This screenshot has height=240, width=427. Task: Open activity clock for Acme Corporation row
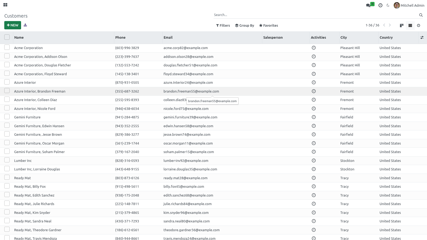coord(314,48)
